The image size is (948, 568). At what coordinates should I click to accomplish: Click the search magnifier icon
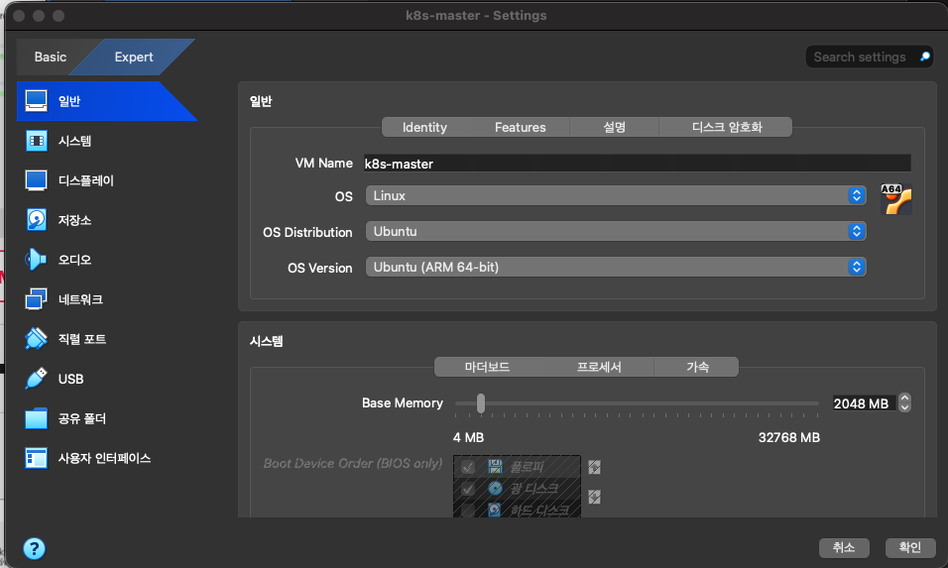pyautogui.click(x=924, y=57)
